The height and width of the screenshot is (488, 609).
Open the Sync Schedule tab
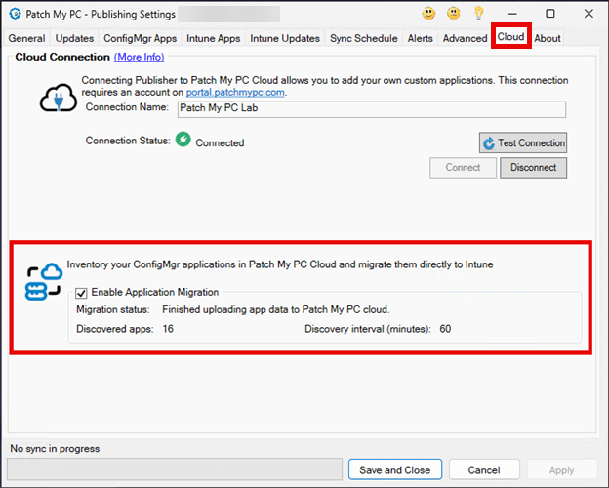[x=363, y=38]
